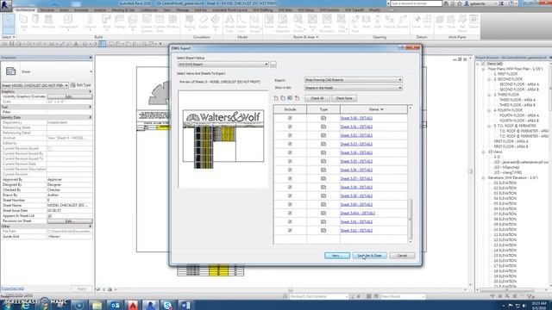Select the Door tool in Revit ribbon
This screenshot has height=310, width=552.
tap(35, 22)
